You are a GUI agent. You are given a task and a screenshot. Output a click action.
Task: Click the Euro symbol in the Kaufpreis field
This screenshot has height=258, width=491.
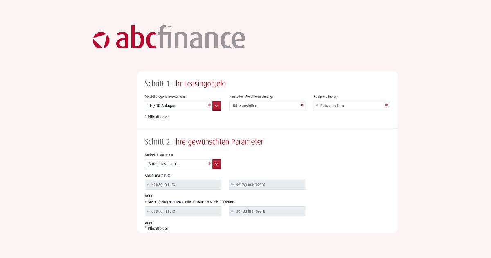click(317, 106)
